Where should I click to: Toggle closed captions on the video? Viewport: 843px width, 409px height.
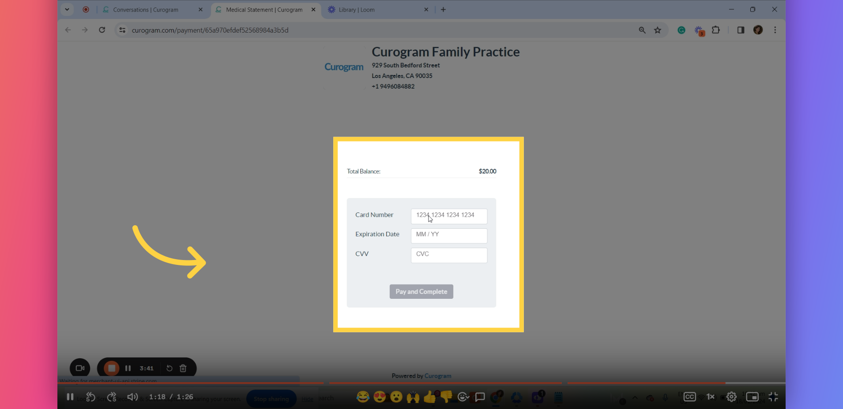pos(690,397)
